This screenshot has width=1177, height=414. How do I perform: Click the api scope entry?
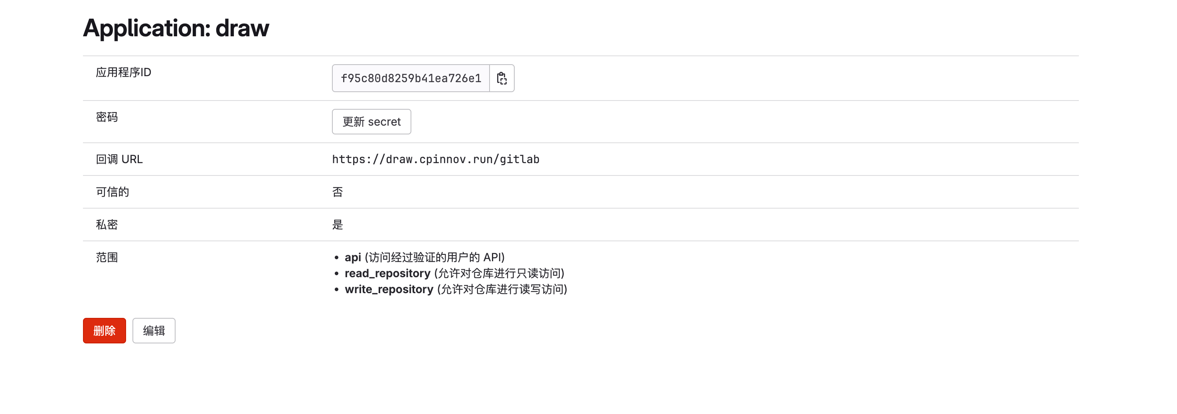(425, 257)
